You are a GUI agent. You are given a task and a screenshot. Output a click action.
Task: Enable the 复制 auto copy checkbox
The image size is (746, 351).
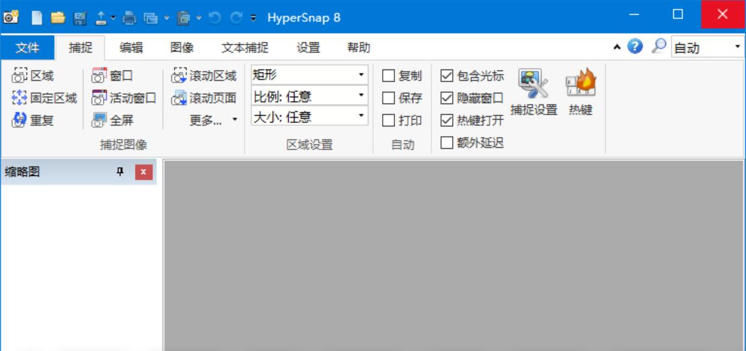pyautogui.click(x=388, y=76)
